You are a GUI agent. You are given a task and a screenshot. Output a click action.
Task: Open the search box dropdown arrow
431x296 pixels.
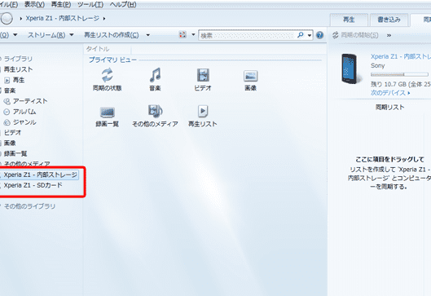310,35
